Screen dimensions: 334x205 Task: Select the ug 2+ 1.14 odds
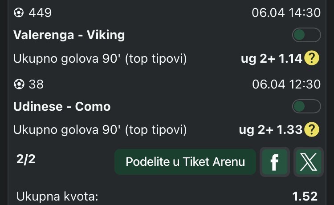271,58
